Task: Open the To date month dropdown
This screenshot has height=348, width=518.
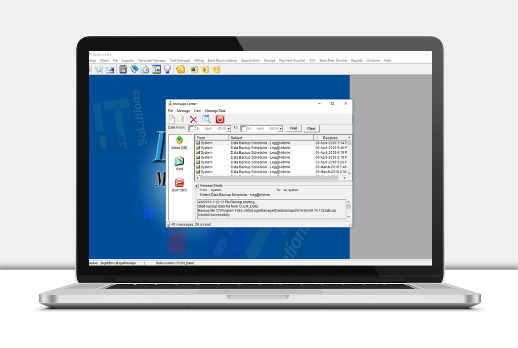Action: 280,128
